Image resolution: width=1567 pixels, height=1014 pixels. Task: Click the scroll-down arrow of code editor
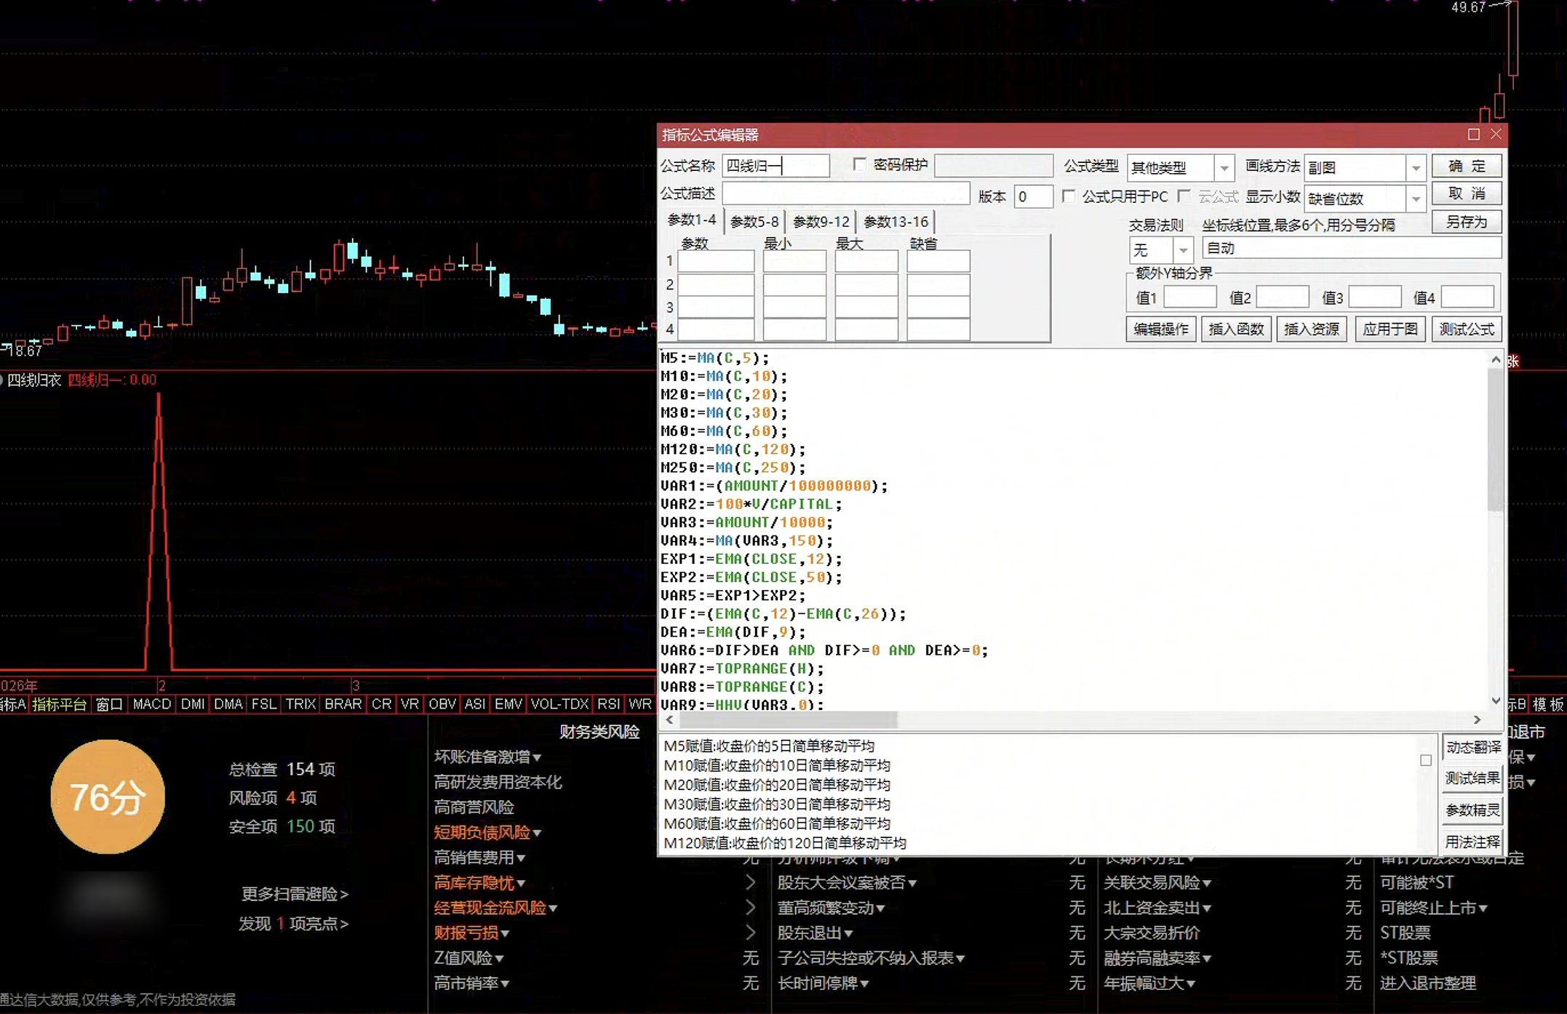point(1496,701)
